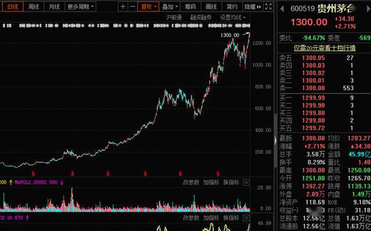Activate the 画线 drawing tool
The height and width of the screenshot is (231, 371).
(x=211, y=6)
